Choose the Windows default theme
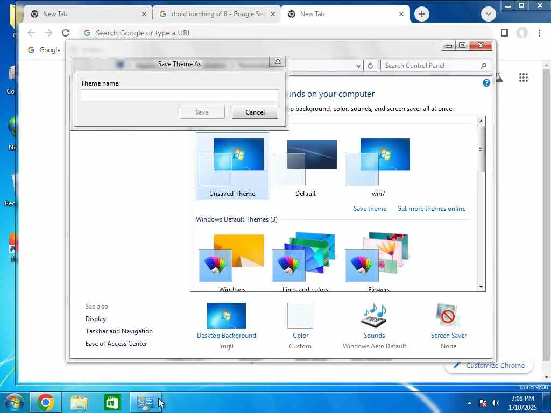Screen dimensions: 551x413 [232, 262]
